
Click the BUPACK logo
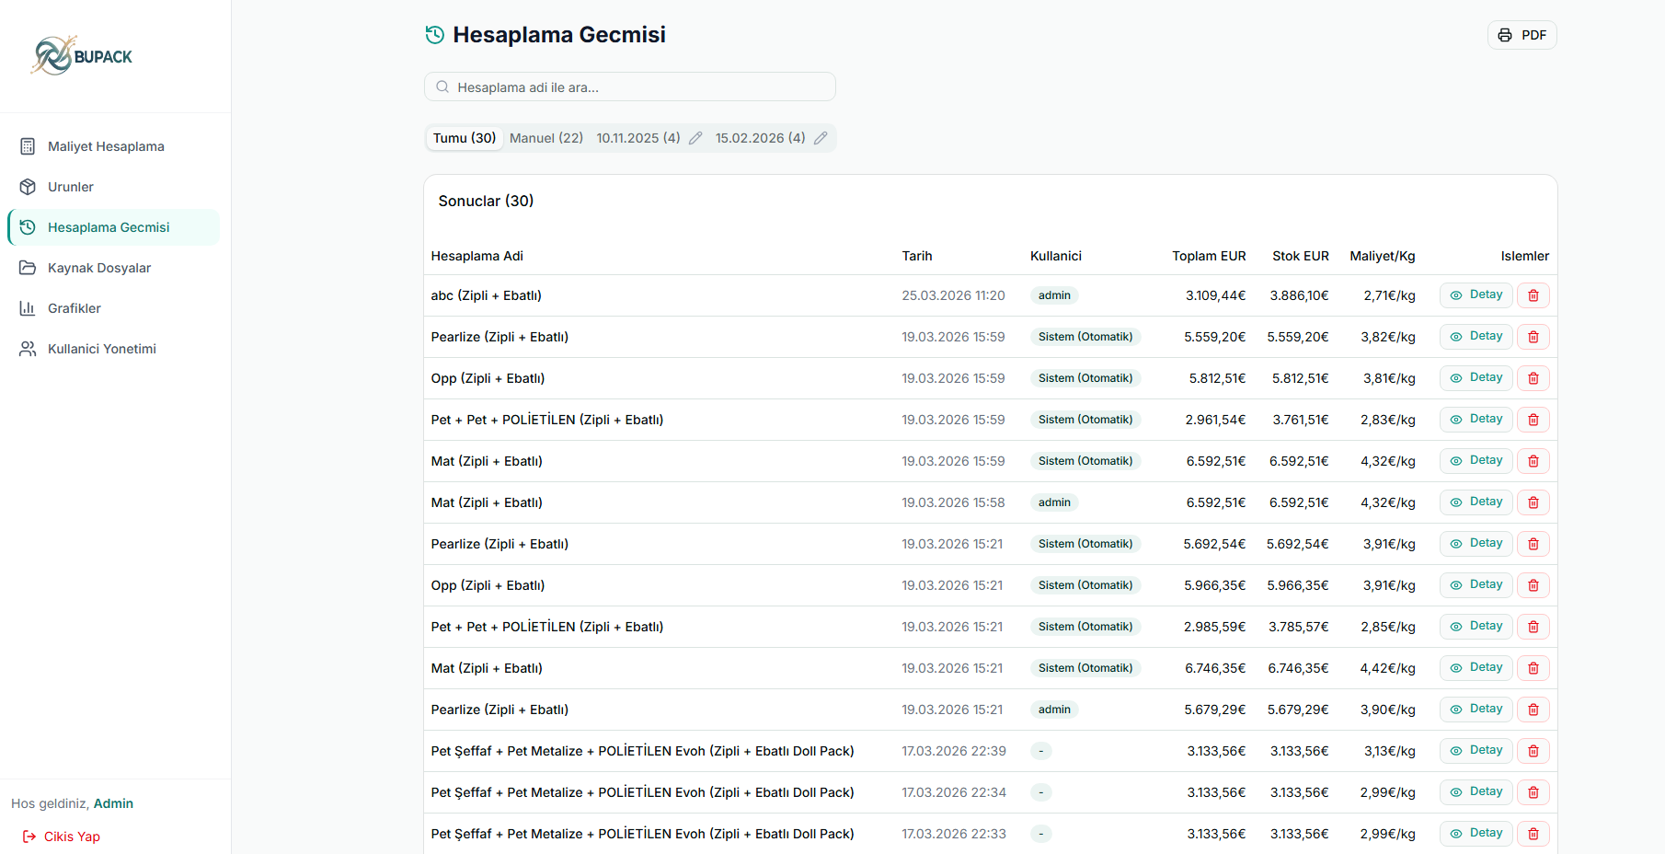click(x=82, y=56)
